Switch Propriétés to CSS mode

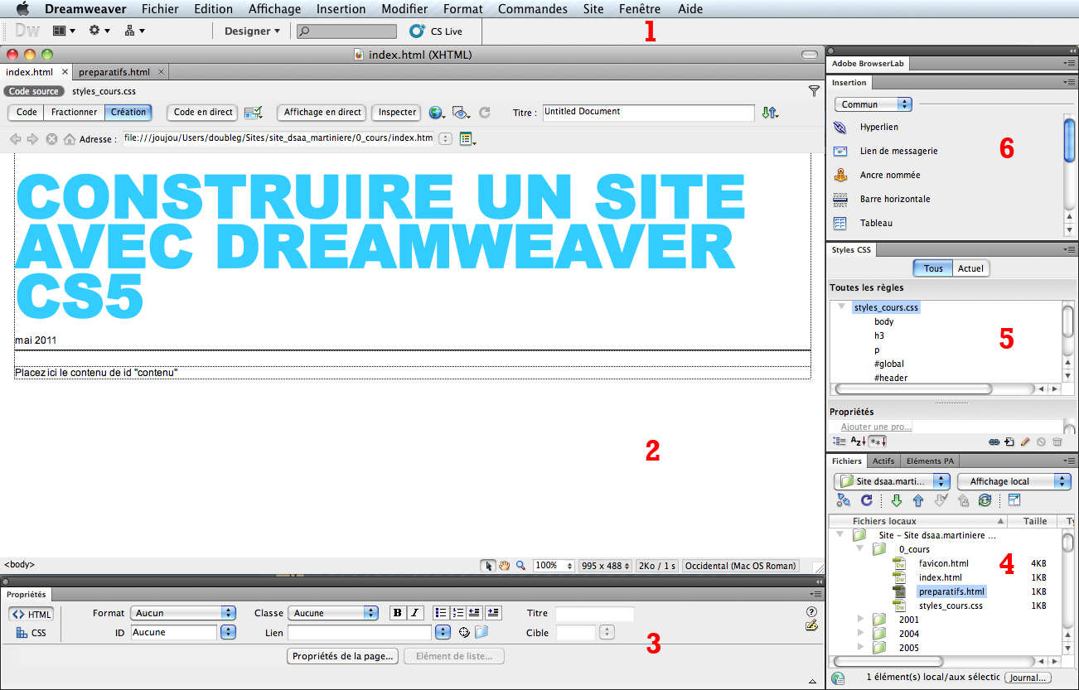tap(31, 633)
